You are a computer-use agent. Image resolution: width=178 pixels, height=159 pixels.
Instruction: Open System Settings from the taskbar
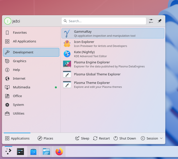pyautogui.click(x=20, y=152)
